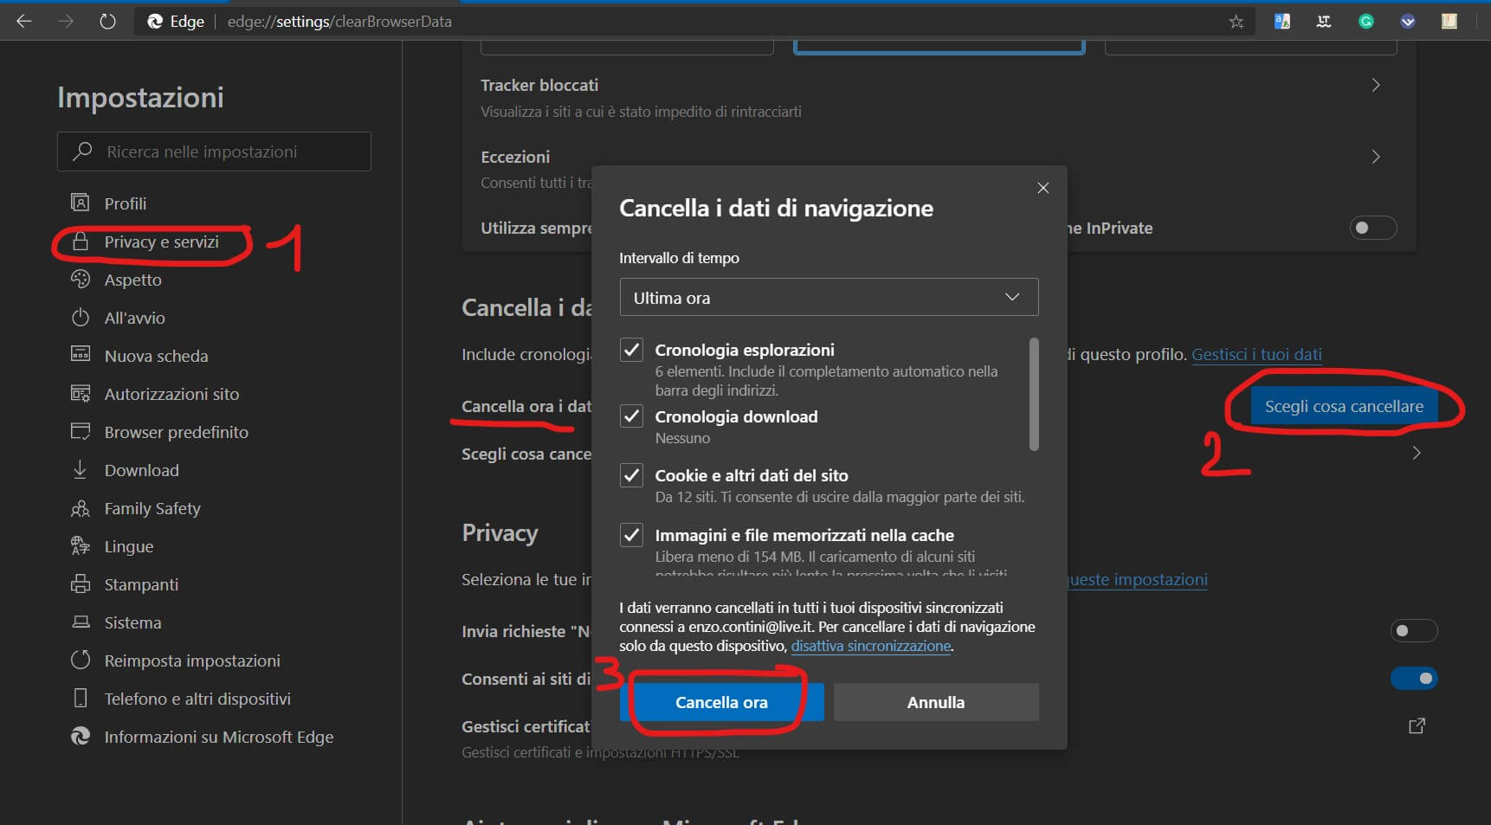Image resolution: width=1491 pixels, height=825 pixels.
Task: Click the translate extension icon in toolbar
Action: tap(1282, 22)
